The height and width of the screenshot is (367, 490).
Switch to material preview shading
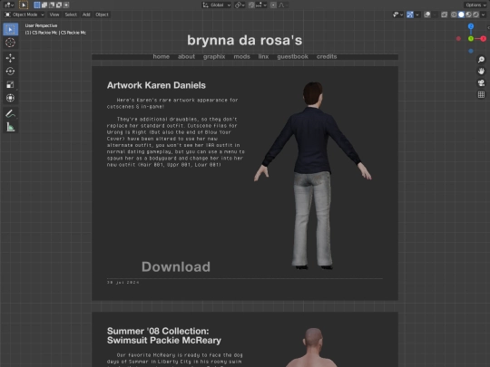click(x=468, y=14)
